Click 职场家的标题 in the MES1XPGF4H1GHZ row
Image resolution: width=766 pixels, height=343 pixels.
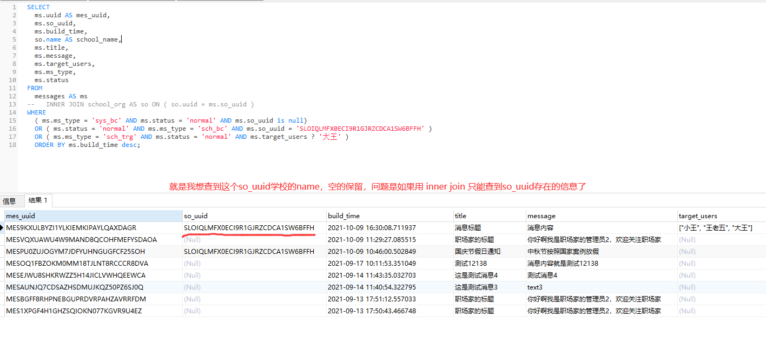click(489, 311)
